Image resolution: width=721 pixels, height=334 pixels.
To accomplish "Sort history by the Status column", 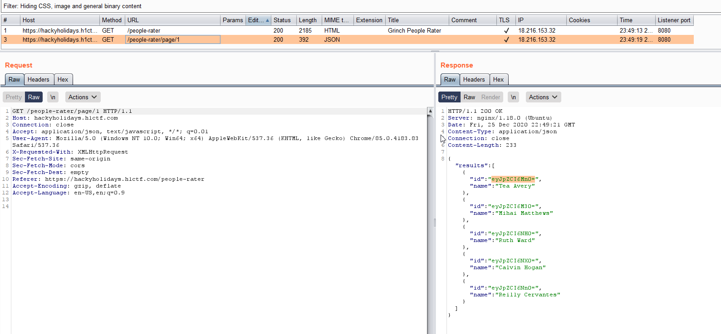I will (282, 20).
